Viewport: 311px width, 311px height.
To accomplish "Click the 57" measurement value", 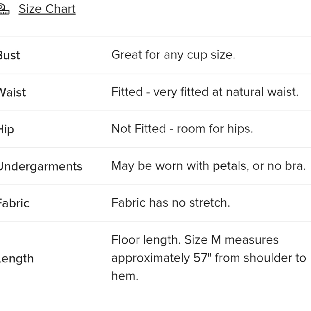I will tap(201, 258).
